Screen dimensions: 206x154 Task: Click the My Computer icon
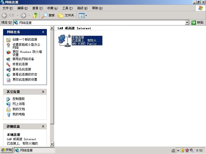pyautogui.click(x=8, y=114)
